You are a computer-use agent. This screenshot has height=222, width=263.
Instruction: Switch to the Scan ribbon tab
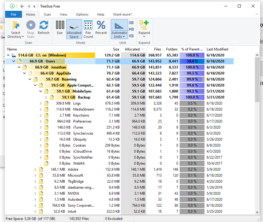point(47,14)
